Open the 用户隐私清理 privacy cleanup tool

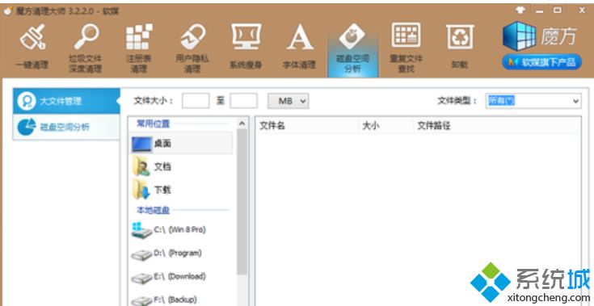tap(192, 48)
